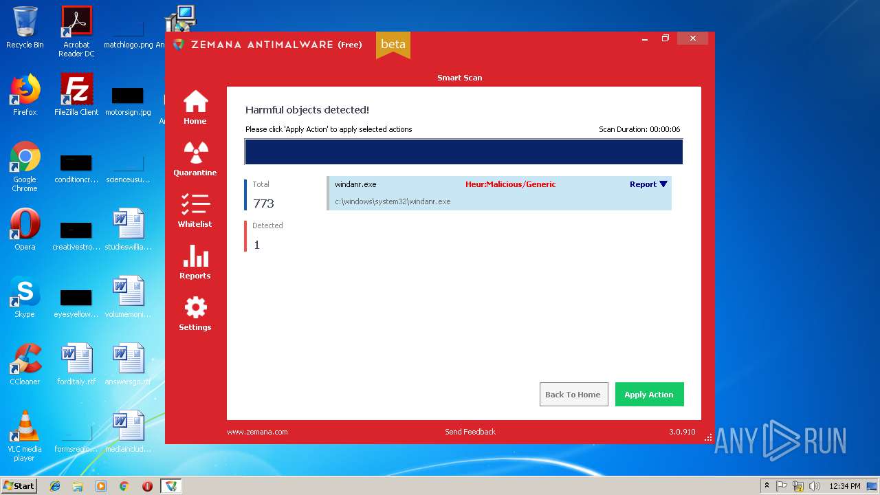Open www.zemana.com link

coord(257,432)
